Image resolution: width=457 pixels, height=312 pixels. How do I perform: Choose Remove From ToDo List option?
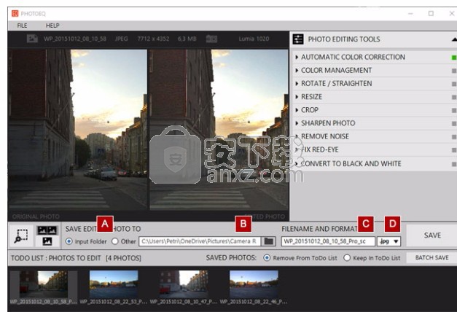[267, 258]
